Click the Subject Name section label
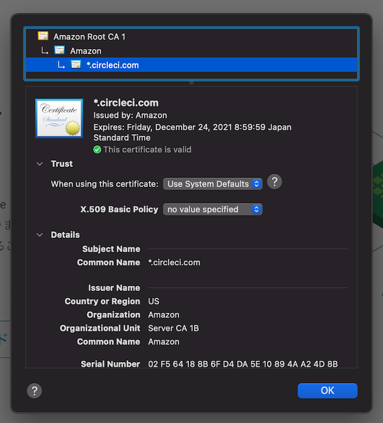The width and height of the screenshot is (383, 423). pos(111,249)
